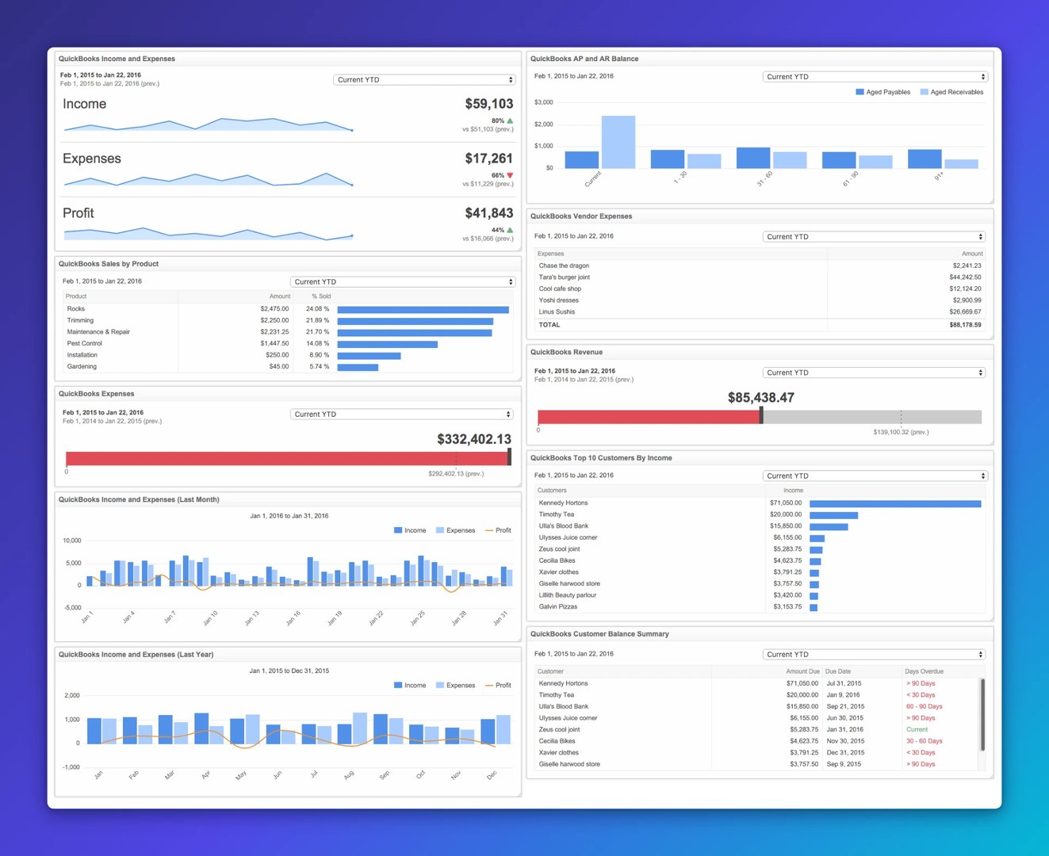Click the vendor TOTAL $88,178.59 value
Viewport: 1049px width, 856px height.
965,325
